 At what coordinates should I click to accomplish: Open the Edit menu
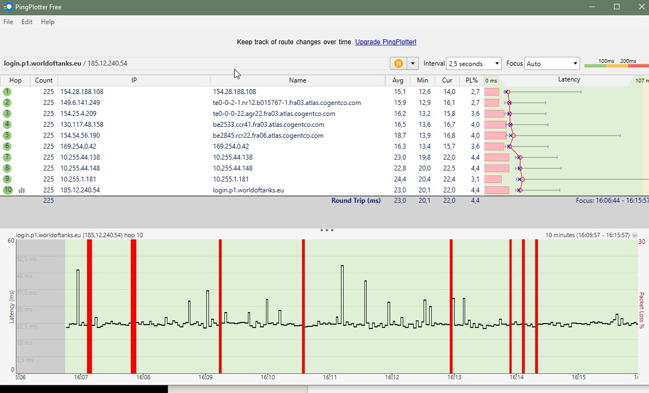(26, 22)
